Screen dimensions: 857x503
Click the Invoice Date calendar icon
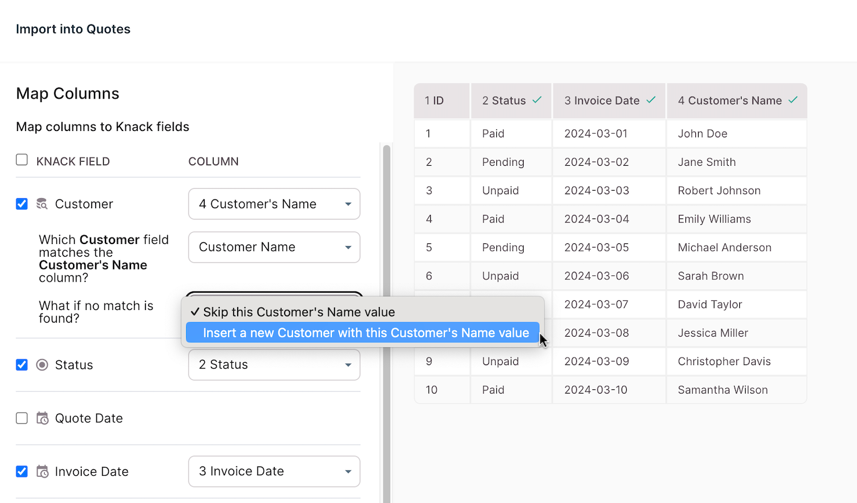tap(42, 472)
